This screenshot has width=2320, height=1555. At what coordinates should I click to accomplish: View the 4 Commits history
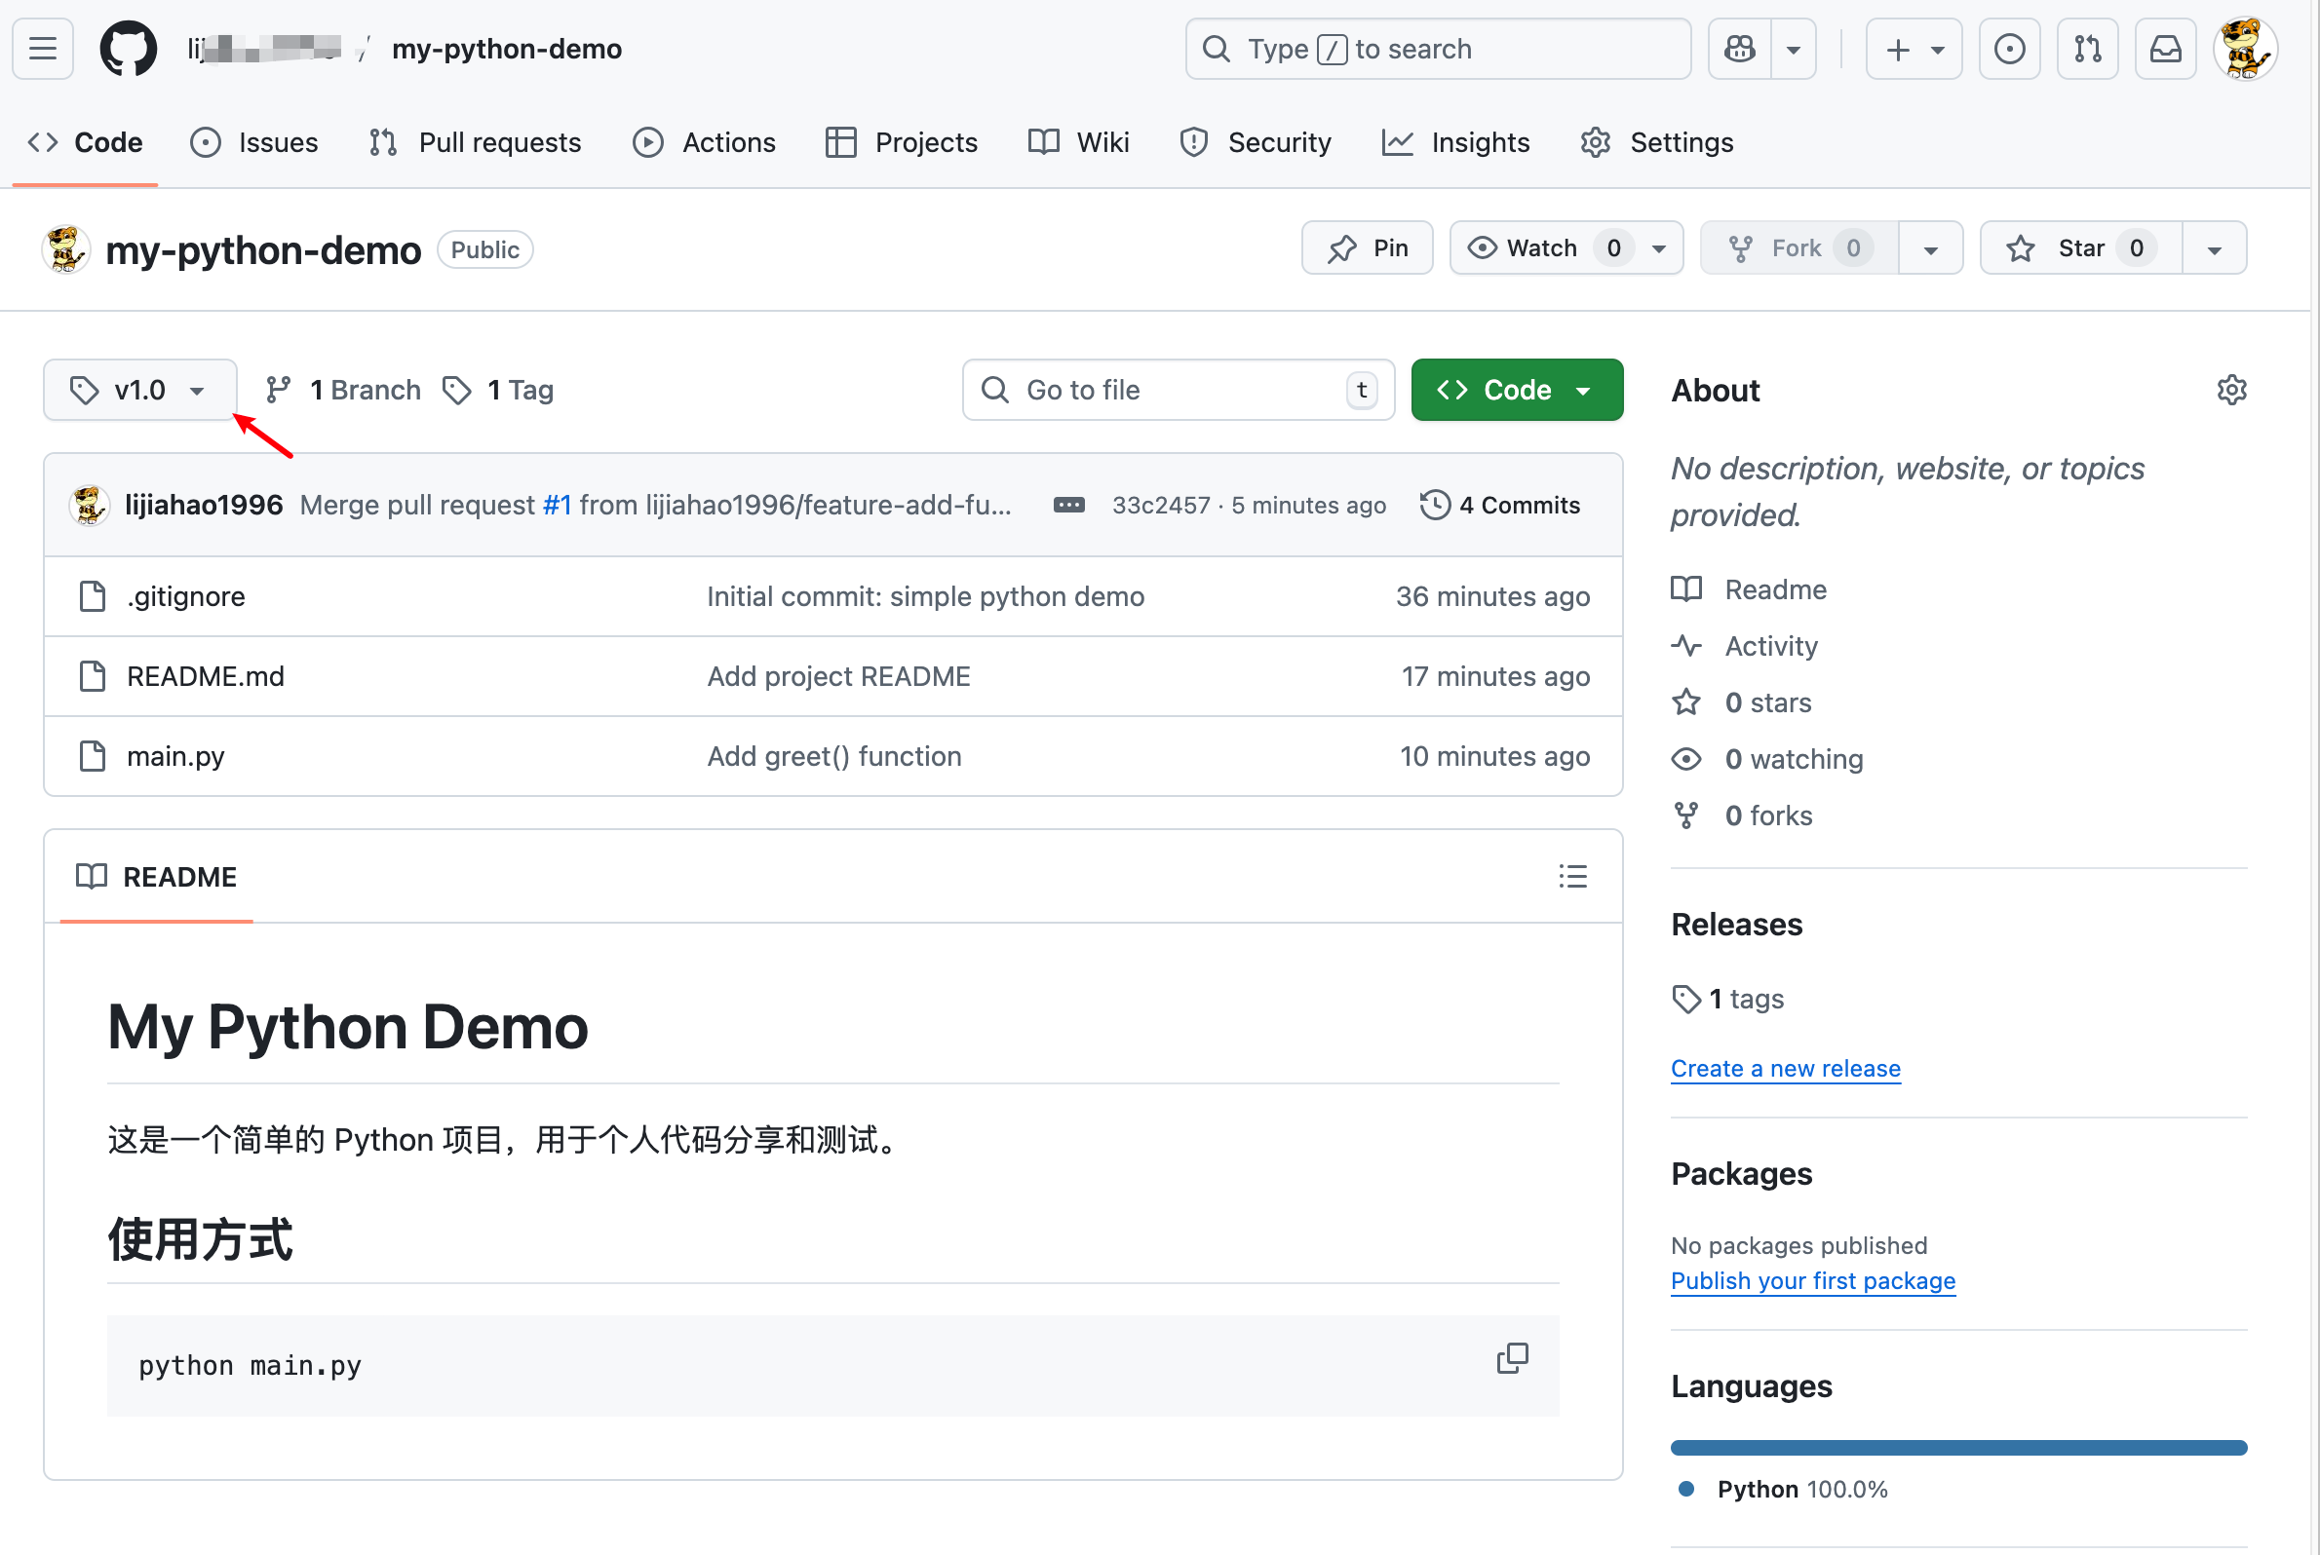(x=1499, y=505)
